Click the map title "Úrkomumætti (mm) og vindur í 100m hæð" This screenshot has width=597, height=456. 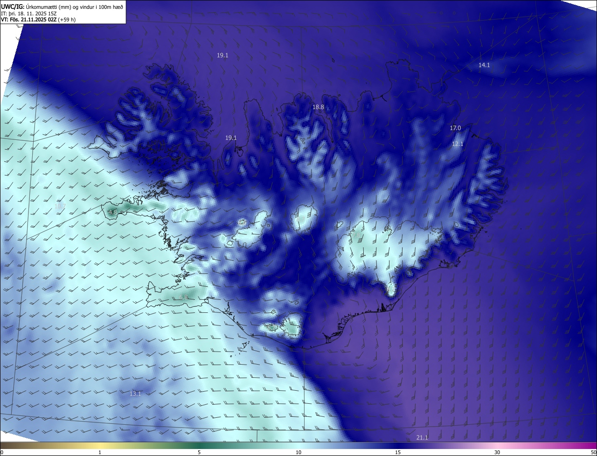[75, 7]
